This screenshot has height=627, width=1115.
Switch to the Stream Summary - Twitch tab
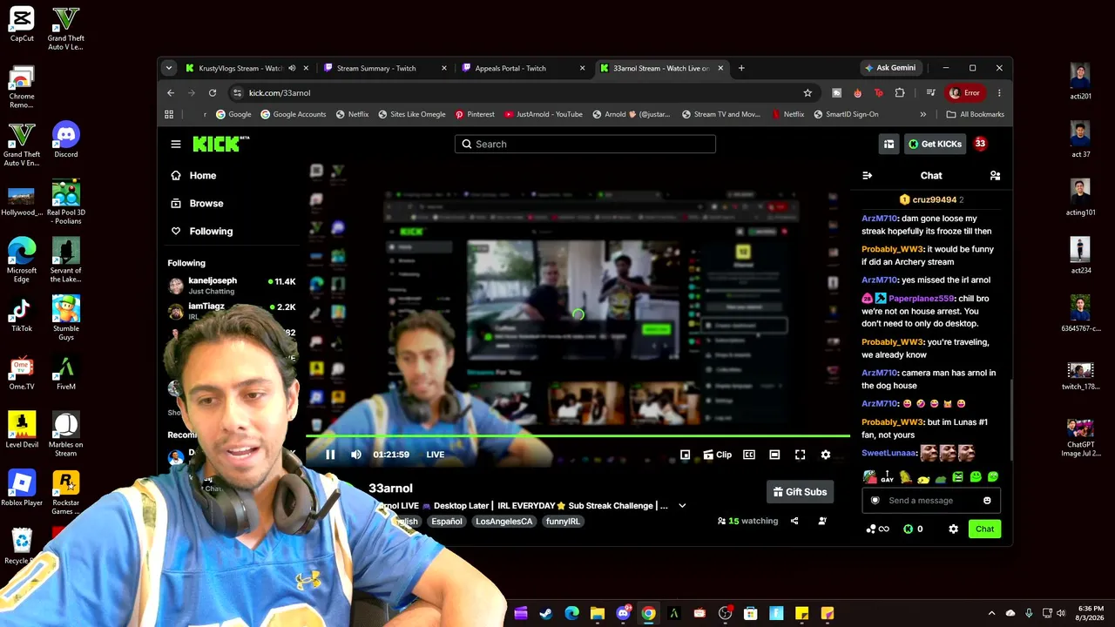pos(376,68)
